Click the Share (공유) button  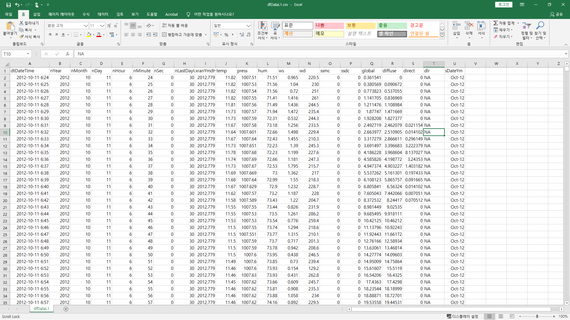pos(556,14)
